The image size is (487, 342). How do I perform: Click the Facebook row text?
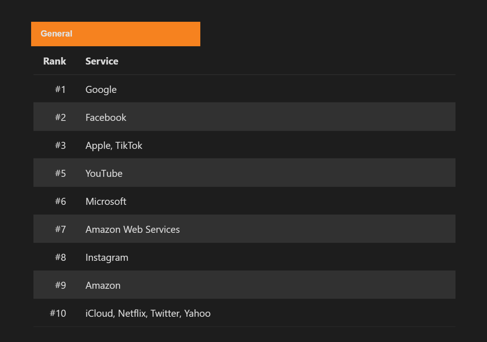(x=106, y=117)
